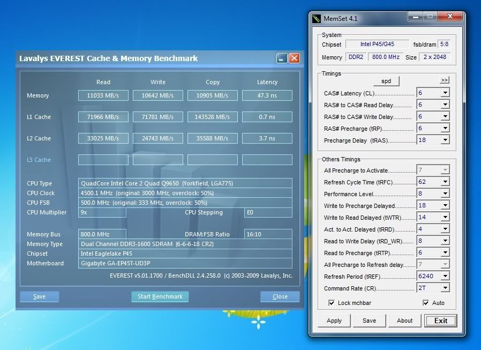Click the Memory Type DDR3-1600 field

(185, 244)
